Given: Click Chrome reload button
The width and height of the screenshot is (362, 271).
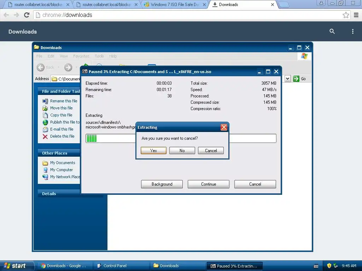Looking at the screenshot, I should (27, 15).
